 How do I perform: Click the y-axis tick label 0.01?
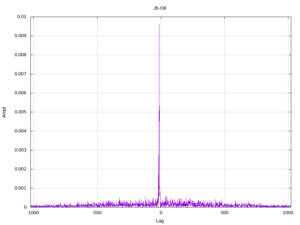tap(22, 17)
